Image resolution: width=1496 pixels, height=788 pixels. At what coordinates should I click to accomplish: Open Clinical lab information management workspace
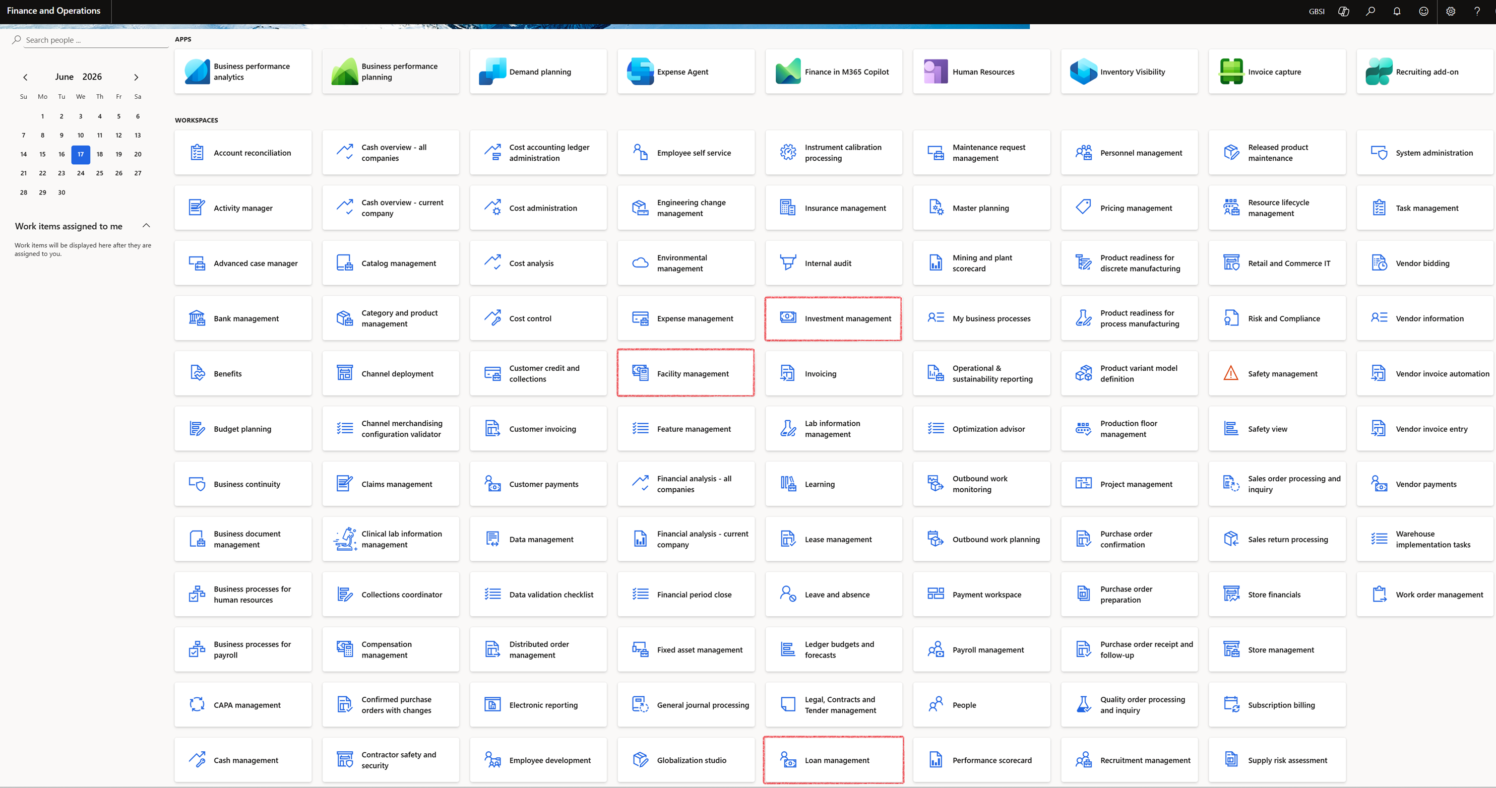coord(390,539)
